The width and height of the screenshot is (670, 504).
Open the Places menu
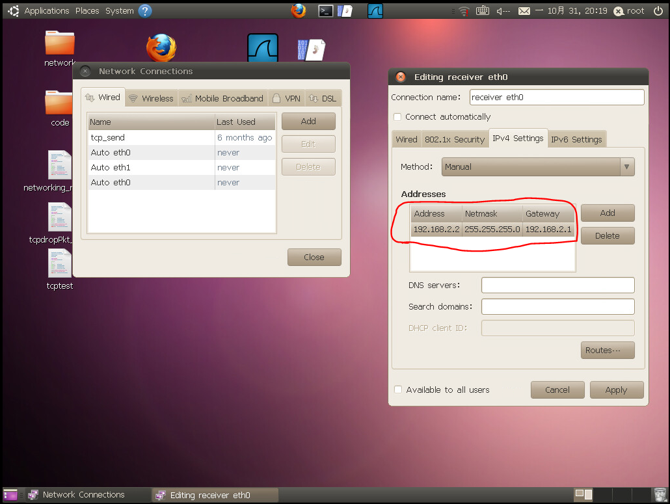tap(87, 11)
